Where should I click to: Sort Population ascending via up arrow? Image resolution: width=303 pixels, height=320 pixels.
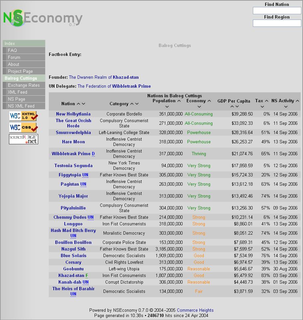click(179, 101)
